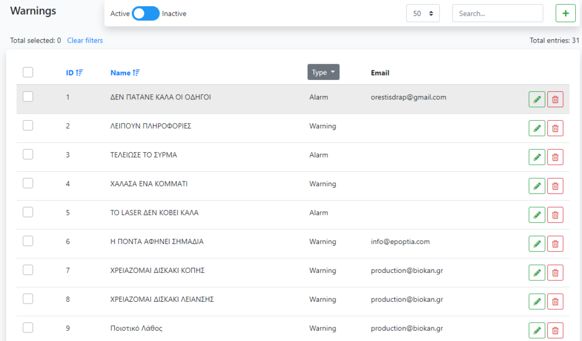582x341 pixels.
Task: Click delete trash icon for row ID 1
Action: tap(555, 99)
